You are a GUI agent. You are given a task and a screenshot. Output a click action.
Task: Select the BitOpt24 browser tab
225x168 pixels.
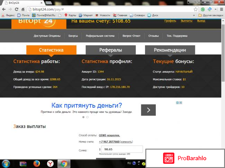pos(24,3)
